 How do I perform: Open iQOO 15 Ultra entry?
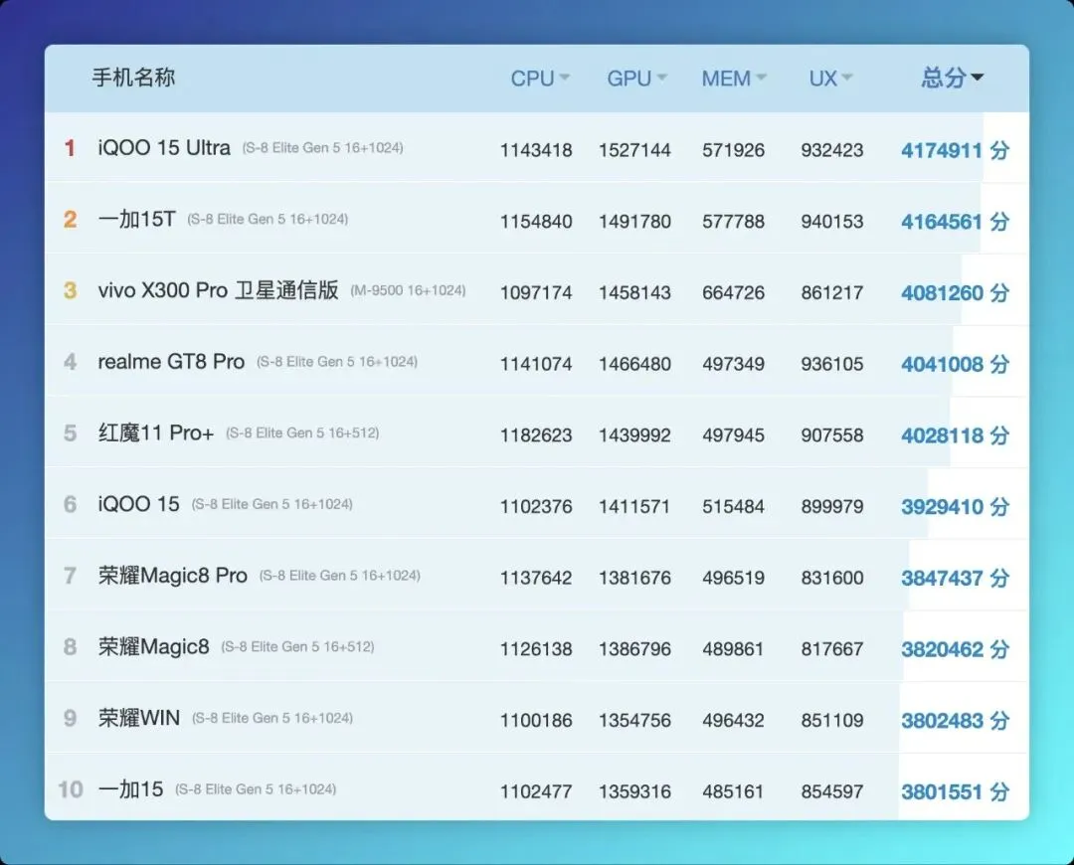[x=164, y=147]
